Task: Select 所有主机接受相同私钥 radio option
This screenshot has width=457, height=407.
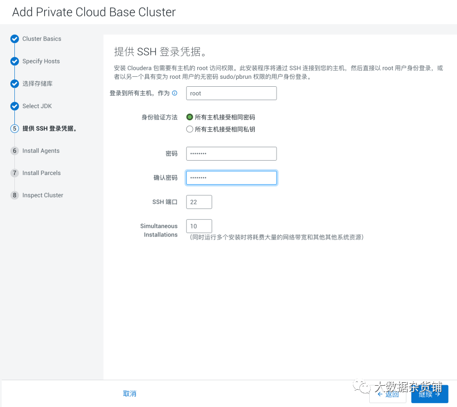Action: coord(190,129)
